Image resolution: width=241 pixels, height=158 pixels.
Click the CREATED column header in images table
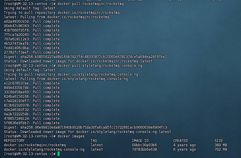point(181,141)
